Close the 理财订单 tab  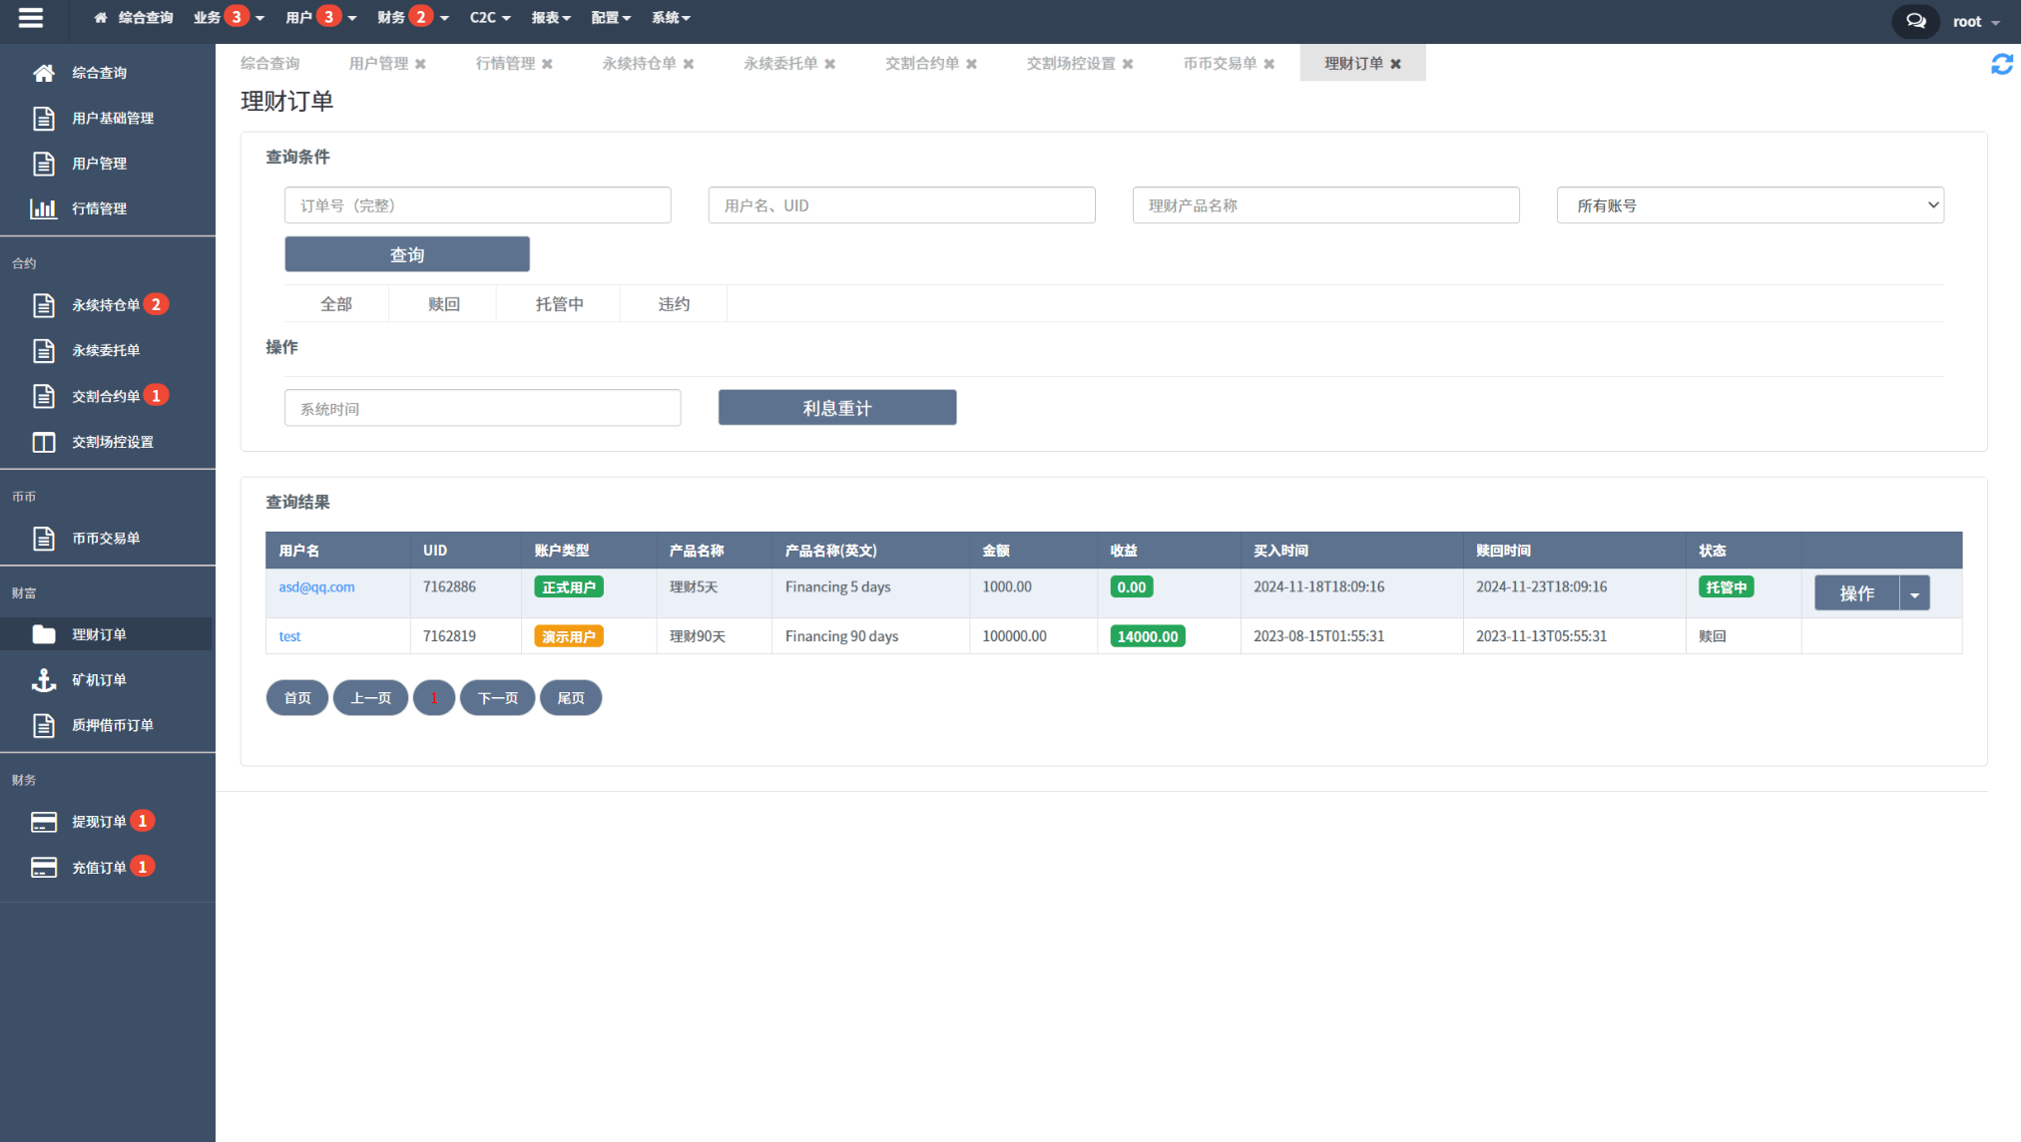[x=1396, y=64]
